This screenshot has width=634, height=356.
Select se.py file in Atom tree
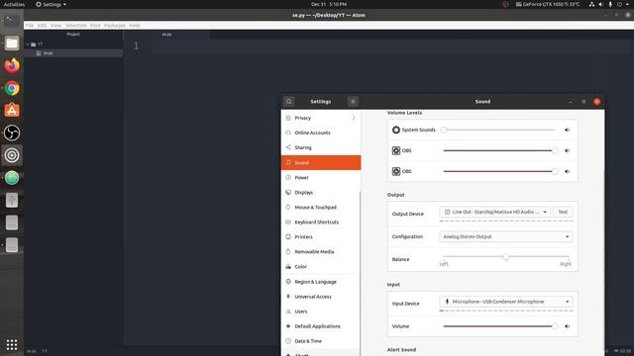point(73,53)
